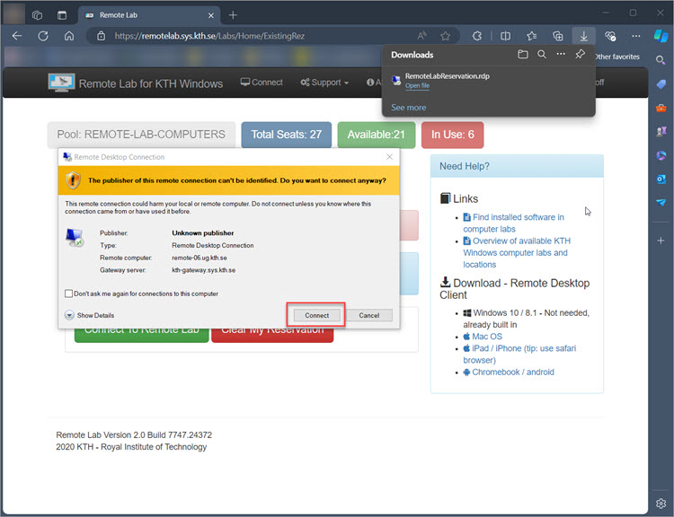The image size is (674, 517).
Task: Click "Open file" under RemoteLabReservation.rdp
Action: 417,86
